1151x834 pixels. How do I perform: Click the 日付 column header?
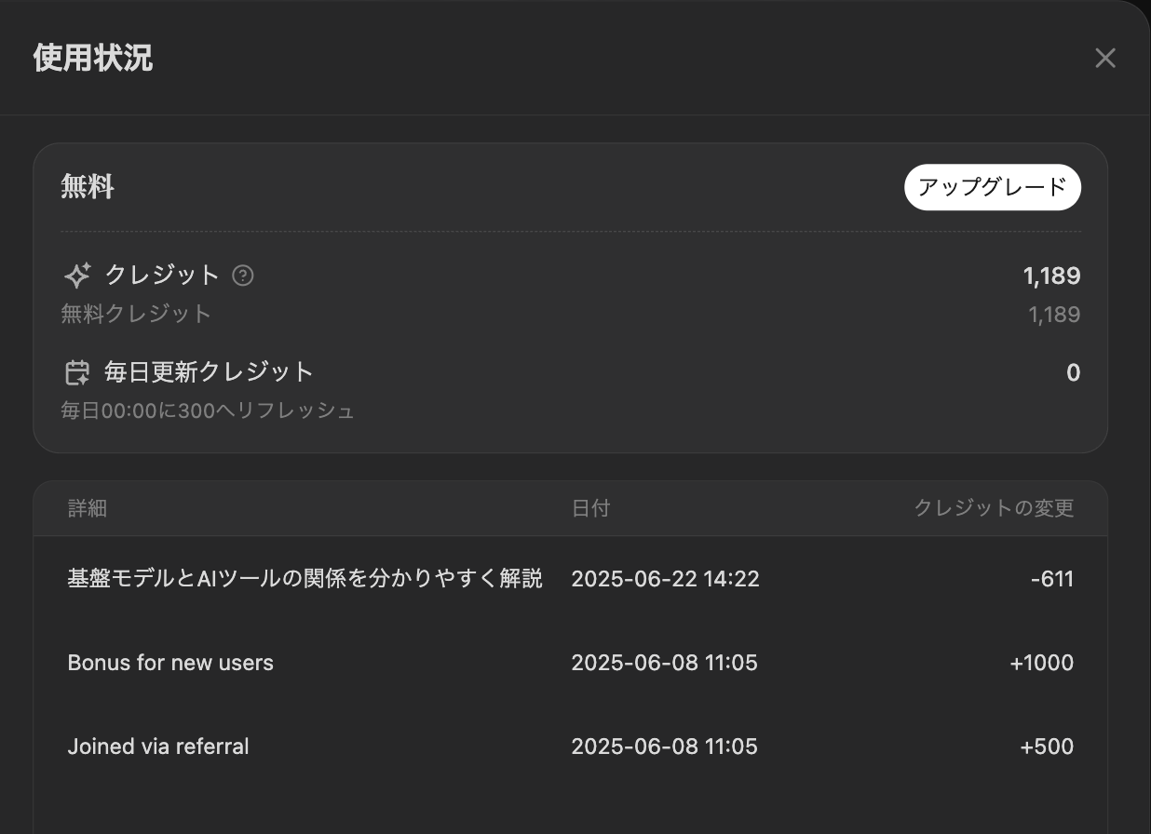[590, 508]
